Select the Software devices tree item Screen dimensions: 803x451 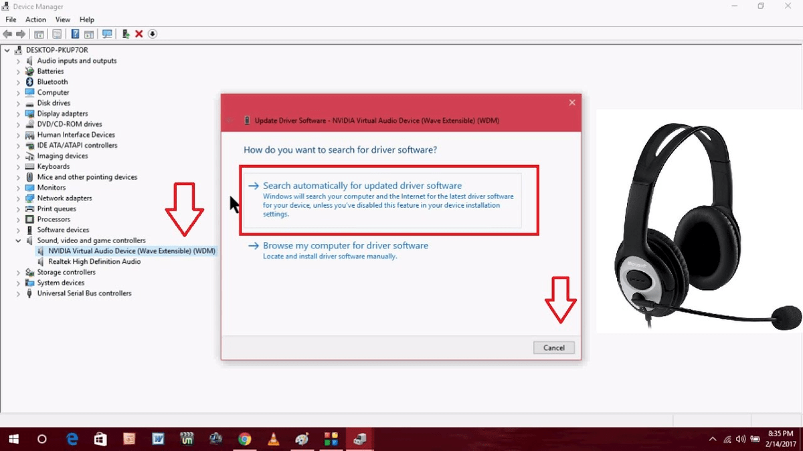click(63, 230)
